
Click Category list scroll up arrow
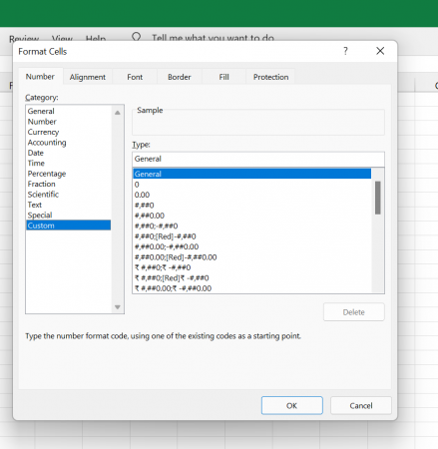[118, 113]
